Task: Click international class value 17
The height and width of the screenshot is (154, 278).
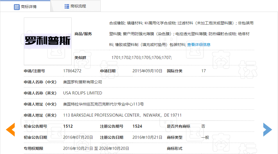Action: pos(203,71)
